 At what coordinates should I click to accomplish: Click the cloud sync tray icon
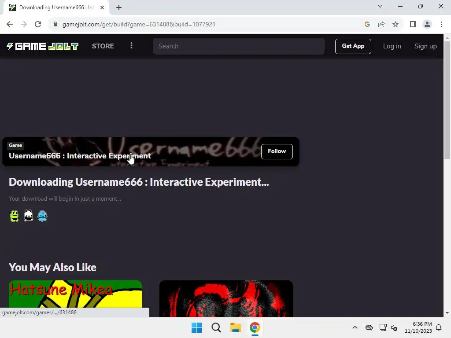pyautogui.click(x=369, y=327)
